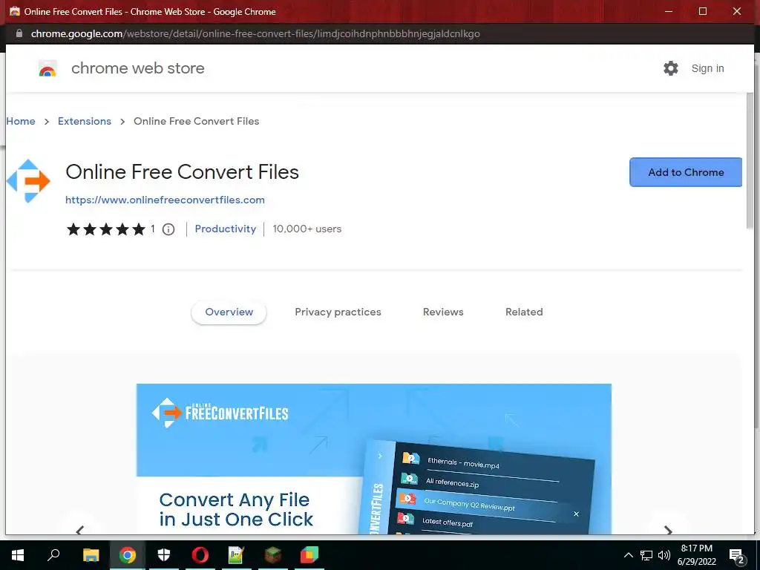Image resolution: width=760 pixels, height=570 pixels.
Task: Click the Chrome Web Store rainbow logo
Action: click(47, 69)
